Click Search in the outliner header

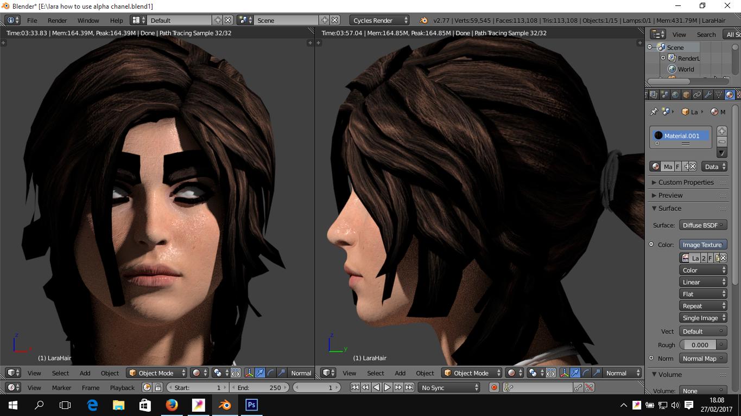pyautogui.click(x=706, y=34)
